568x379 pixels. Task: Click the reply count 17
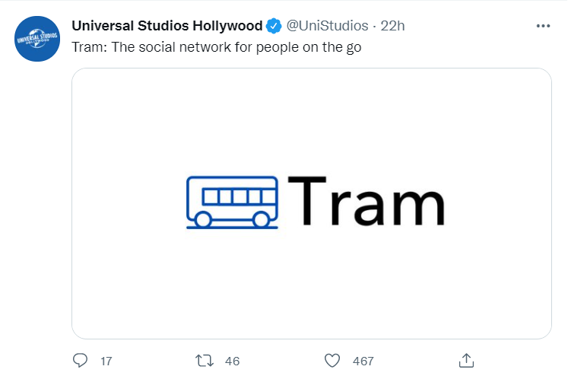(106, 361)
